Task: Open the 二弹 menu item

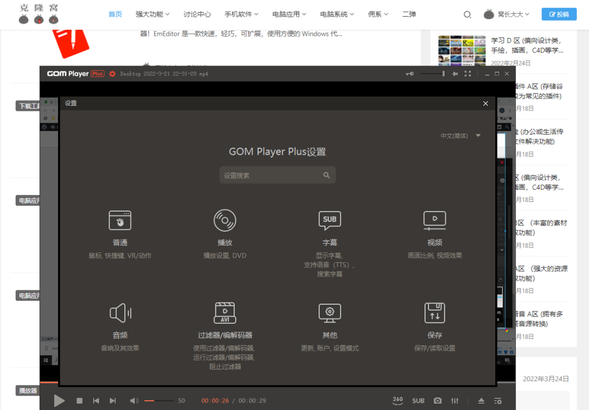Action: point(409,14)
